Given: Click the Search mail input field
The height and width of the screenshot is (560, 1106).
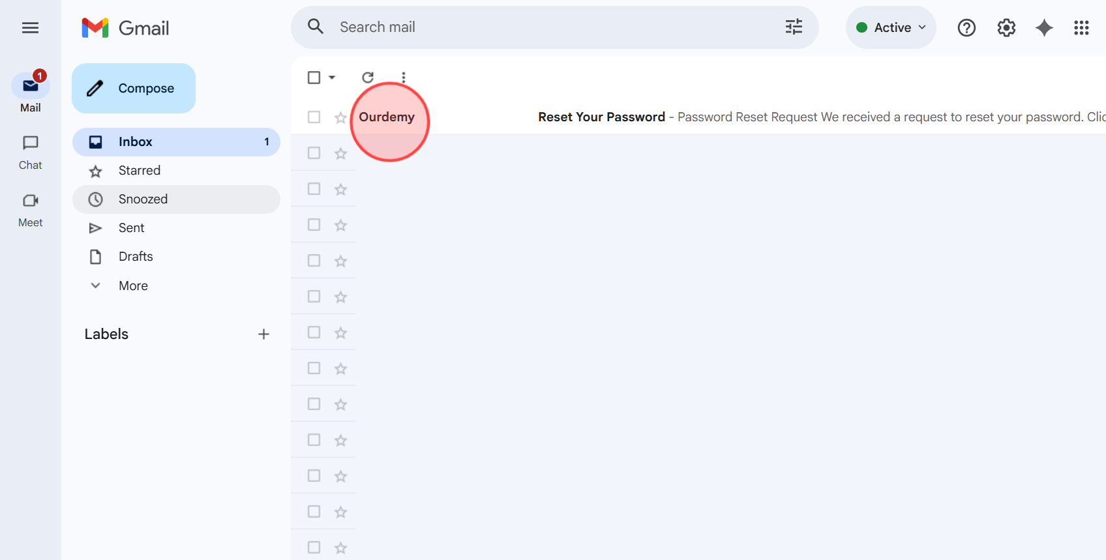Looking at the screenshot, I should pyautogui.click(x=522, y=27).
